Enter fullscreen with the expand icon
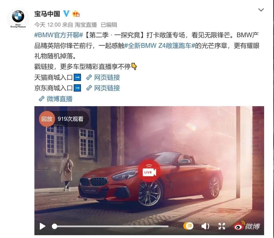The image size is (274, 238). (x=222, y=226)
